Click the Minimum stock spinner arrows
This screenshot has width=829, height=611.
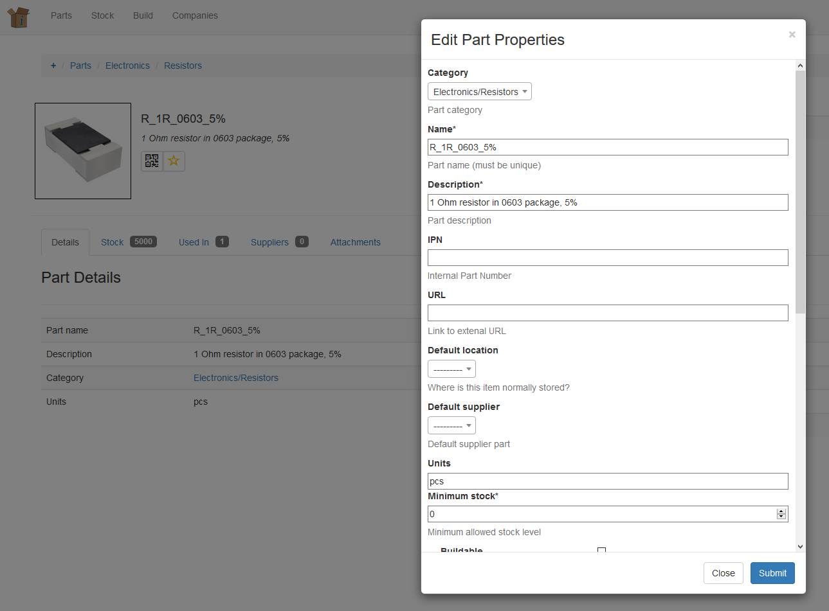tap(781, 514)
